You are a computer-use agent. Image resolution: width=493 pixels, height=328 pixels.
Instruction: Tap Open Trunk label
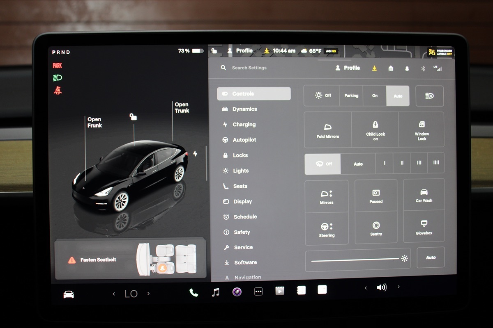click(x=181, y=108)
